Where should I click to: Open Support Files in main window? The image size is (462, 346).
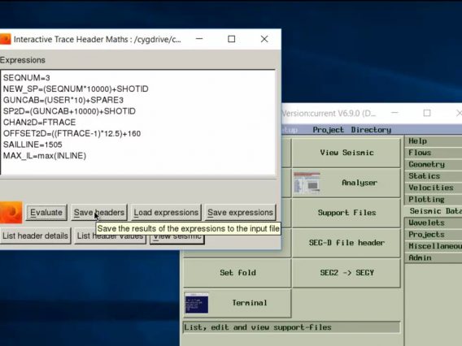pyautogui.click(x=346, y=213)
